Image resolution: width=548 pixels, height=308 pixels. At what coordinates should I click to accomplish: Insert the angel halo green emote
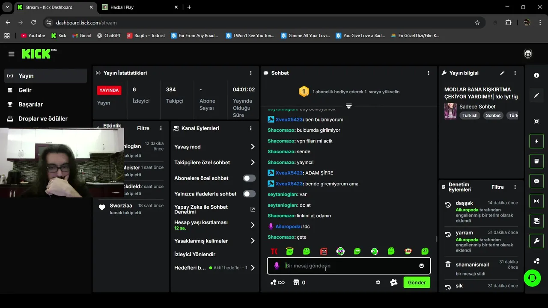(290, 251)
